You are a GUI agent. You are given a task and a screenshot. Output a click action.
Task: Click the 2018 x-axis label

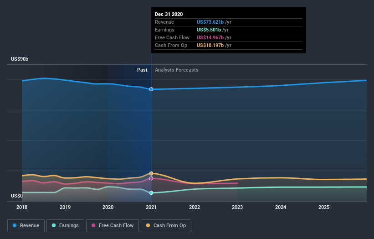click(x=22, y=207)
